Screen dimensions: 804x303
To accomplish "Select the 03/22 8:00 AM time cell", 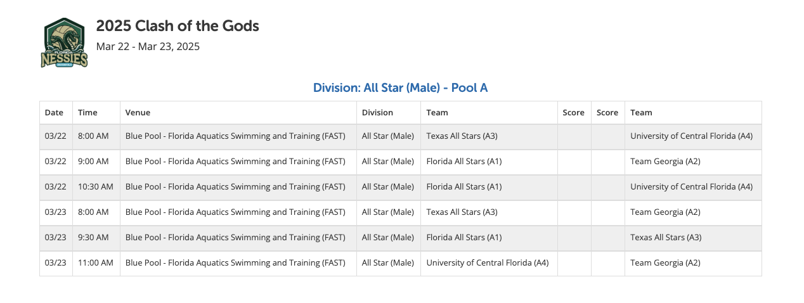I will (x=93, y=136).
